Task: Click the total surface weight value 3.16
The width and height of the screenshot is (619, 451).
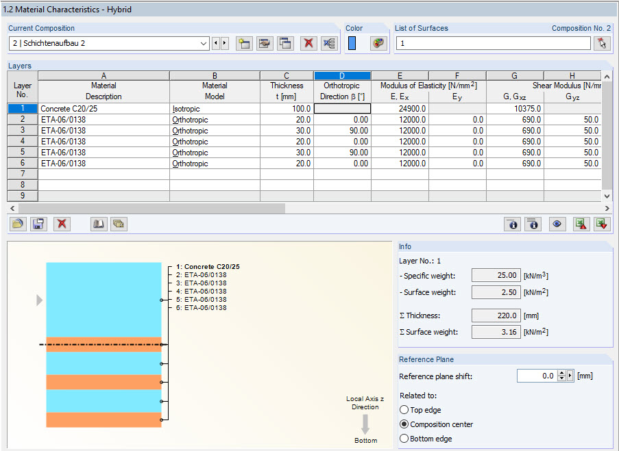Action: (x=496, y=332)
